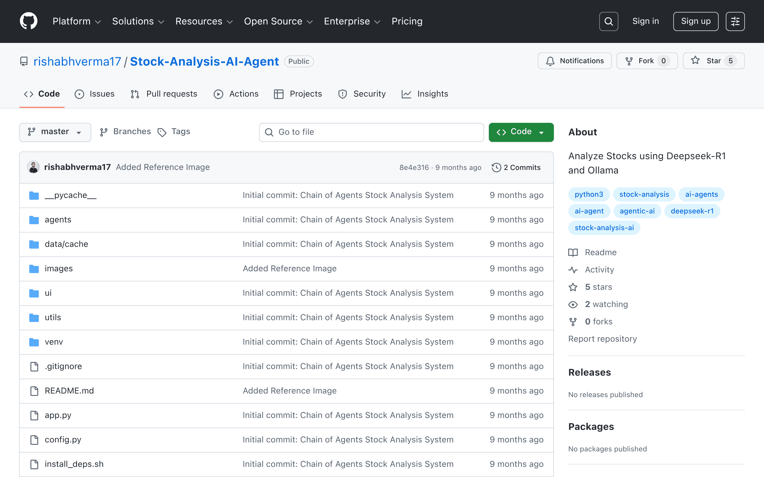Click the Readme book icon in About
The height and width of the screenshot is (477, 764).
573,253
